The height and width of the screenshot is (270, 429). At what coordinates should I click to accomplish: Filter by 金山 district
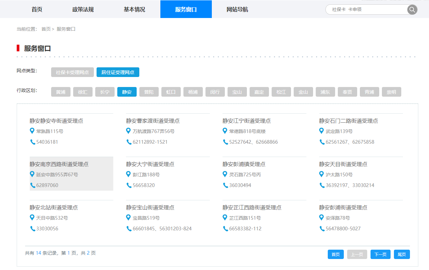click(x=303, y=92)
